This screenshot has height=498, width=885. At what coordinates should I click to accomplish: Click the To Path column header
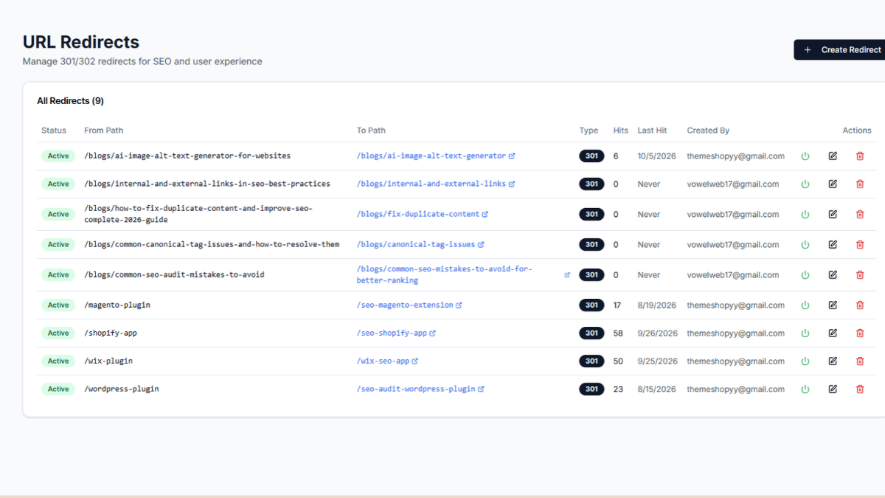click(371, 131)
